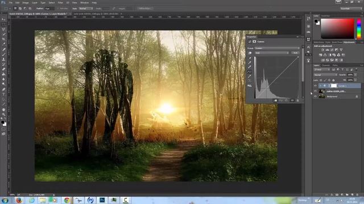Hide the Background layer
Viewport: 364px width, 204px height.
point(315,96)
